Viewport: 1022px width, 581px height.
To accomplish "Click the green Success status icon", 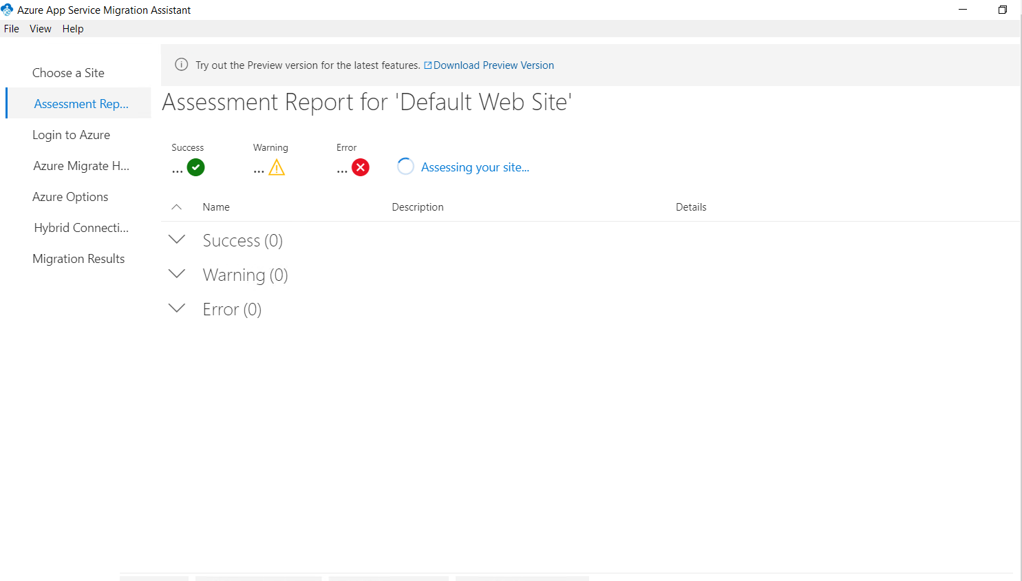I will coord(195,167).
